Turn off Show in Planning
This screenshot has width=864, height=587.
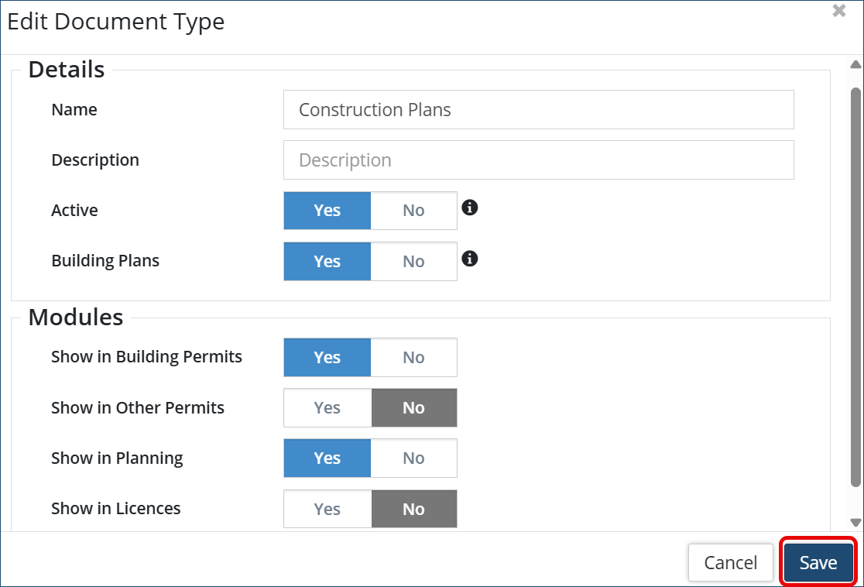pos(413,458)
